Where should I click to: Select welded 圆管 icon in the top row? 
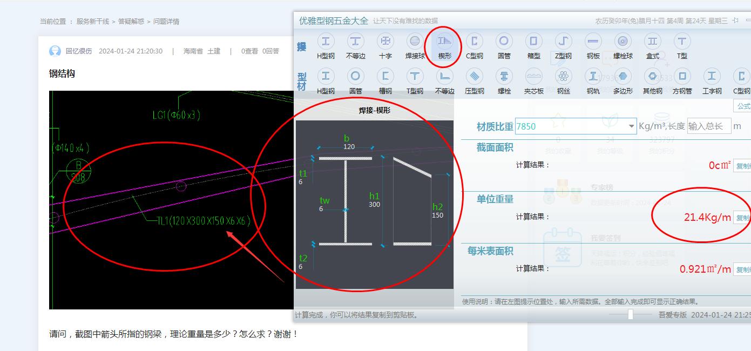(504, 46)
